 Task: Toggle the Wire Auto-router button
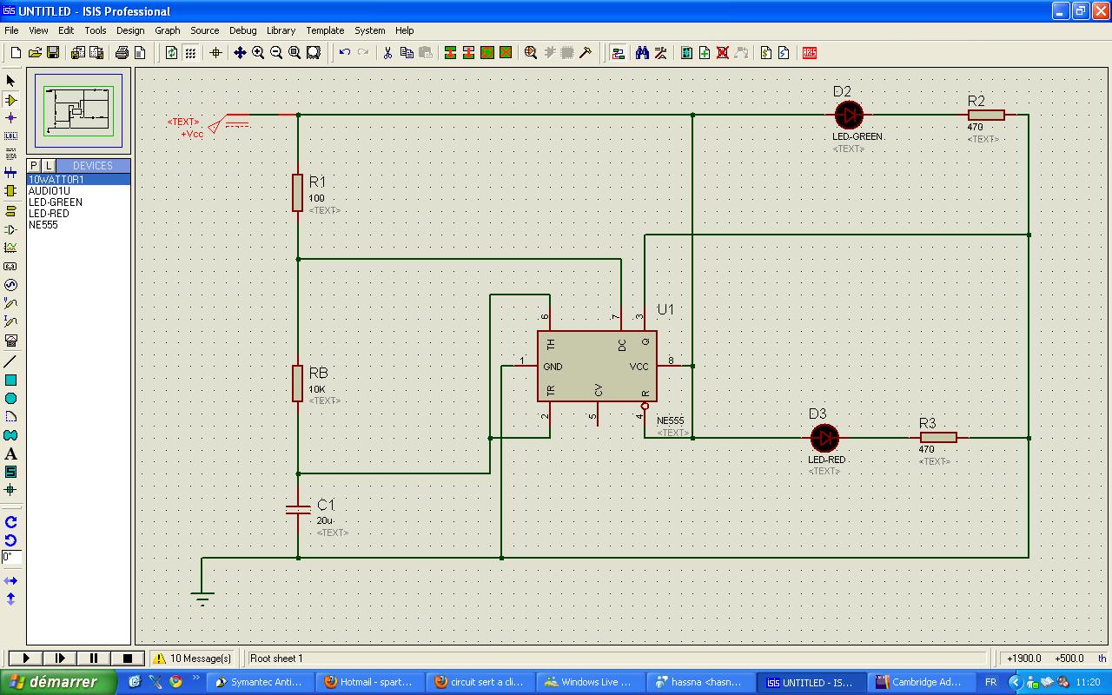point(618,53)
